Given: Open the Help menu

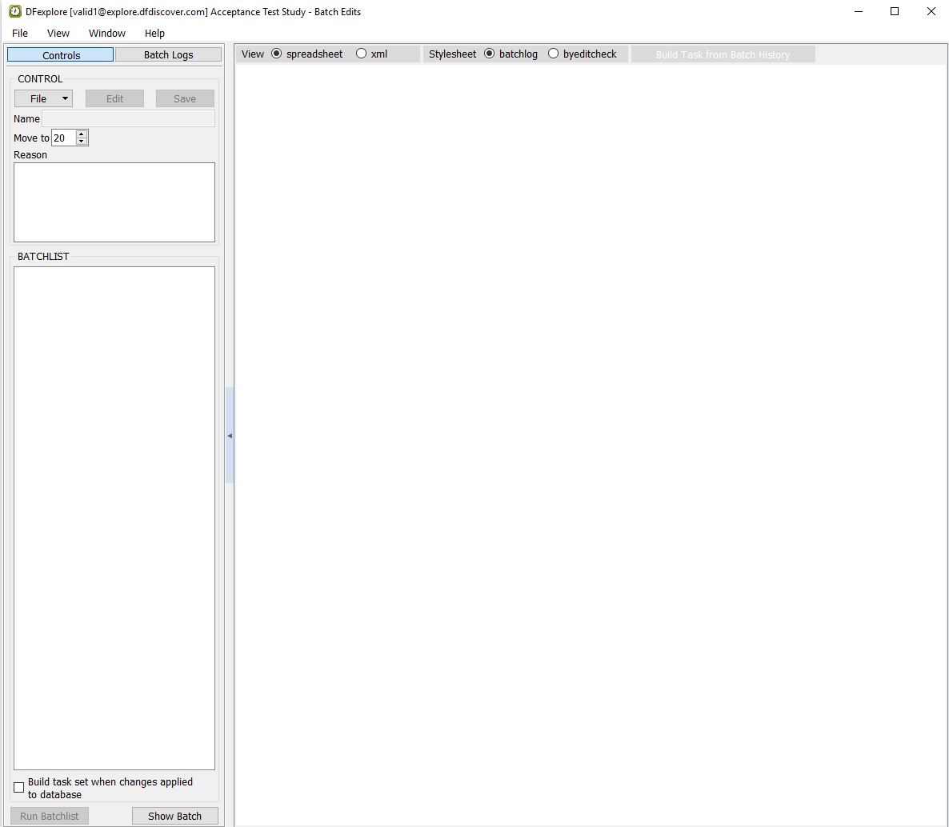Looking at the screenshot, I should (154, 33).
